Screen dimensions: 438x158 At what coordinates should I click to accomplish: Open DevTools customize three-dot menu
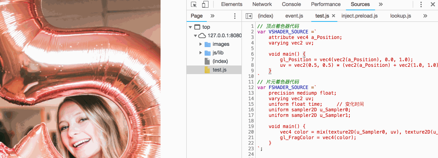(421, 4)
